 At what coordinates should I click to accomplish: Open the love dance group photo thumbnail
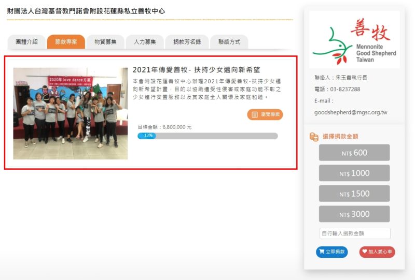coord(71,113)
